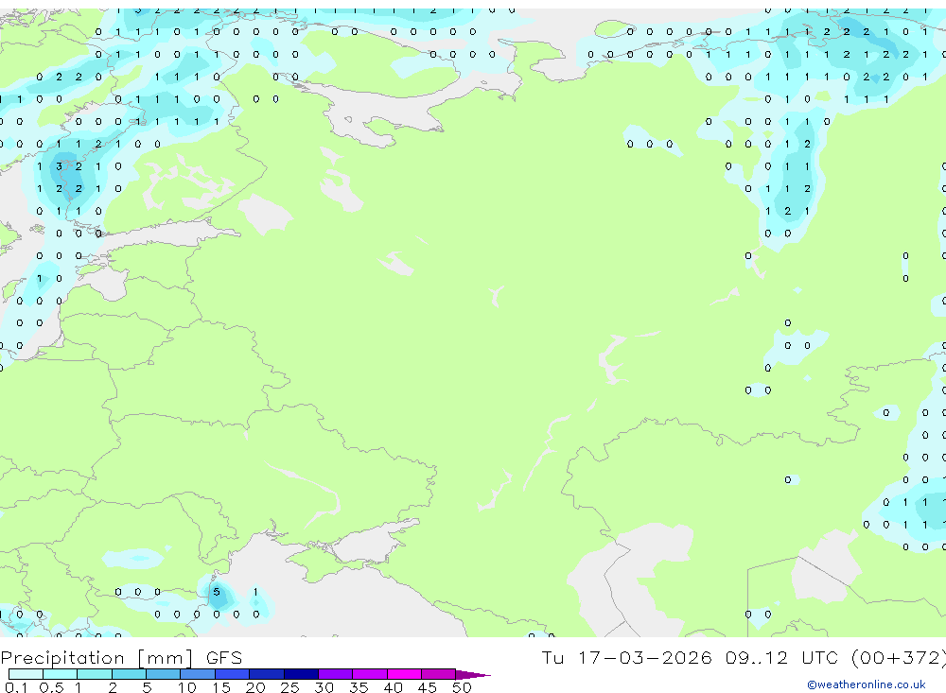Click the legend arrow tip above 50 mm
This screenshot has width=946, height=693.
coord(473,675)
